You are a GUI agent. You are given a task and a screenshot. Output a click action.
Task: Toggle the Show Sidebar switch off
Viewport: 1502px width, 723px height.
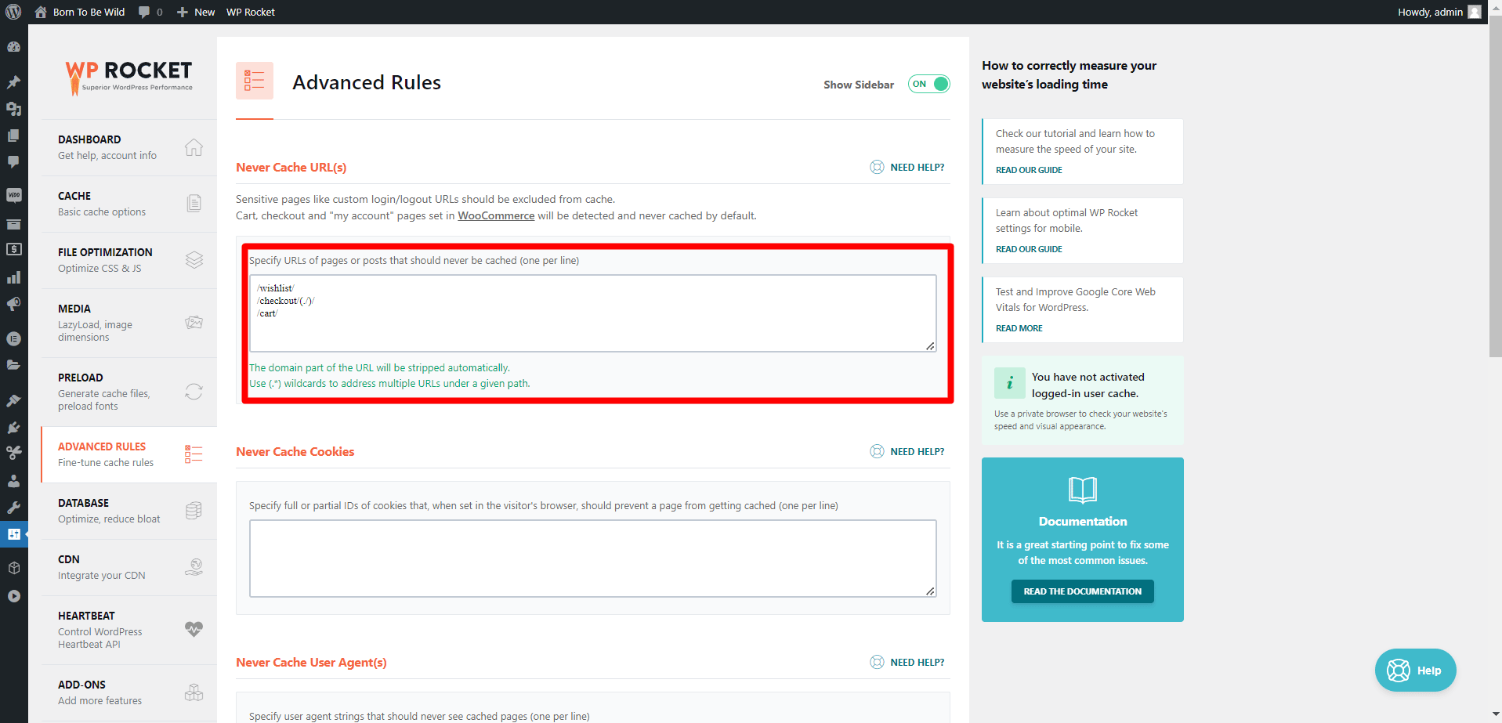(x=928, y=84)
